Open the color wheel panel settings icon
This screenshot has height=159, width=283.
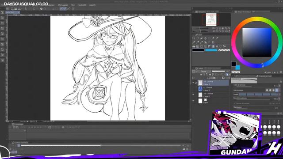[x=281, y=72]
